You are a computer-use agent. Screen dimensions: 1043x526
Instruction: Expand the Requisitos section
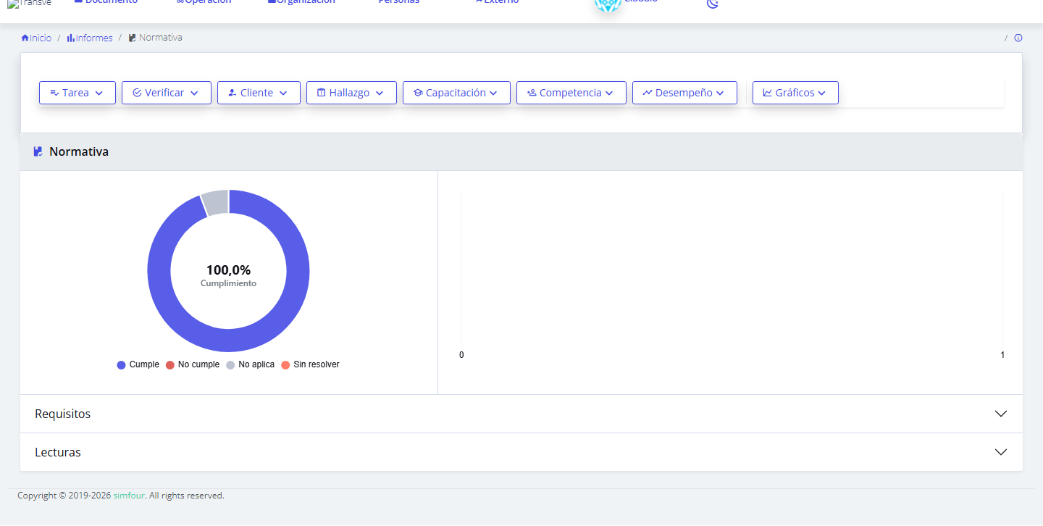pyautogui.click(x=521, y=414)
